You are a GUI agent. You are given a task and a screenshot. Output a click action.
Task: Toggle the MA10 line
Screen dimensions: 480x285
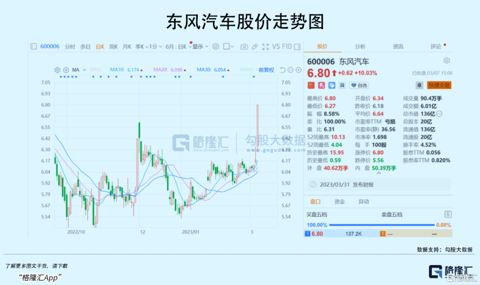click(x=126, y=70)
